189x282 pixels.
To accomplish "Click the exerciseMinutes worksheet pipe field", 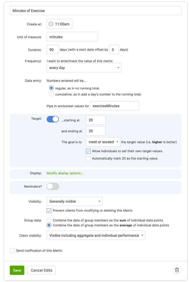I will coord(115,106).
